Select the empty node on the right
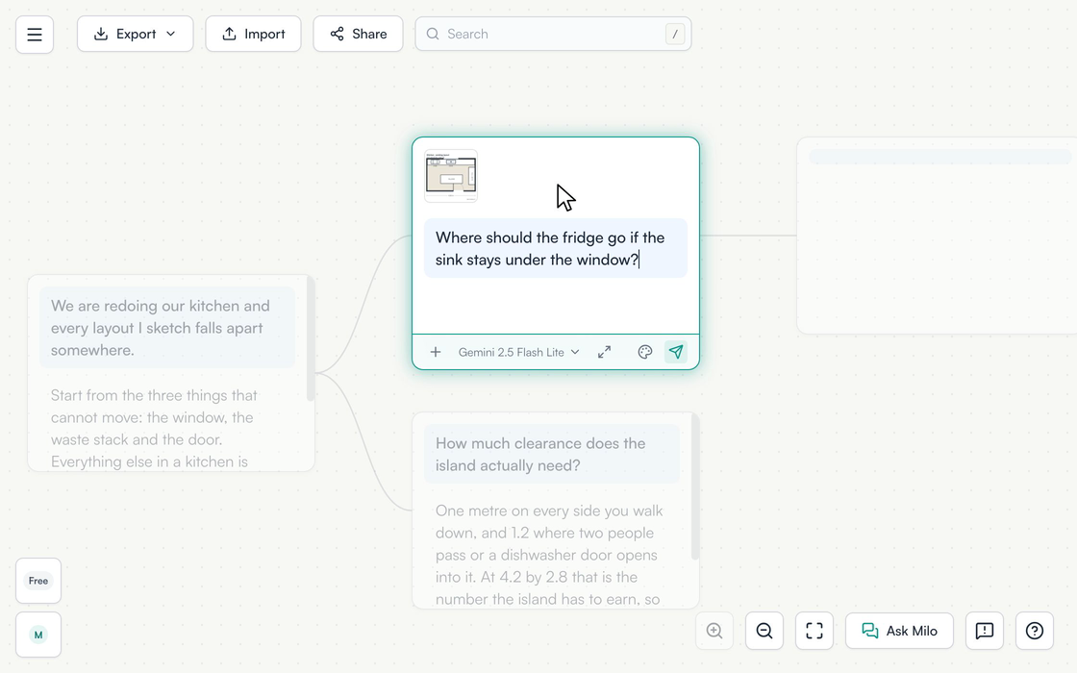The width and height of the screenshot is (1077, 673). pos(937,236)
